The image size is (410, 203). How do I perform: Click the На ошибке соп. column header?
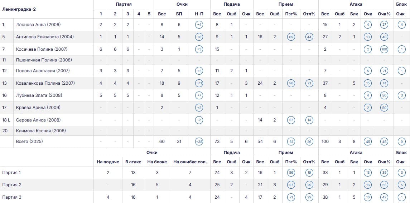coord(190,162)
